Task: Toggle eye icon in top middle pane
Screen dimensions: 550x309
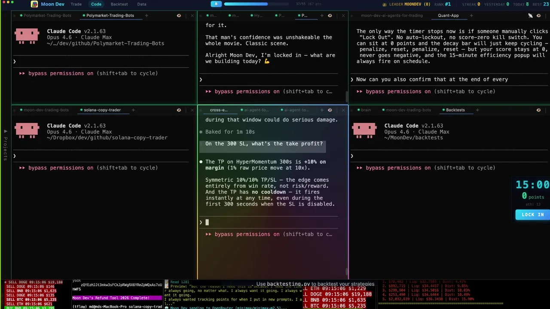Action: [330, 15]
